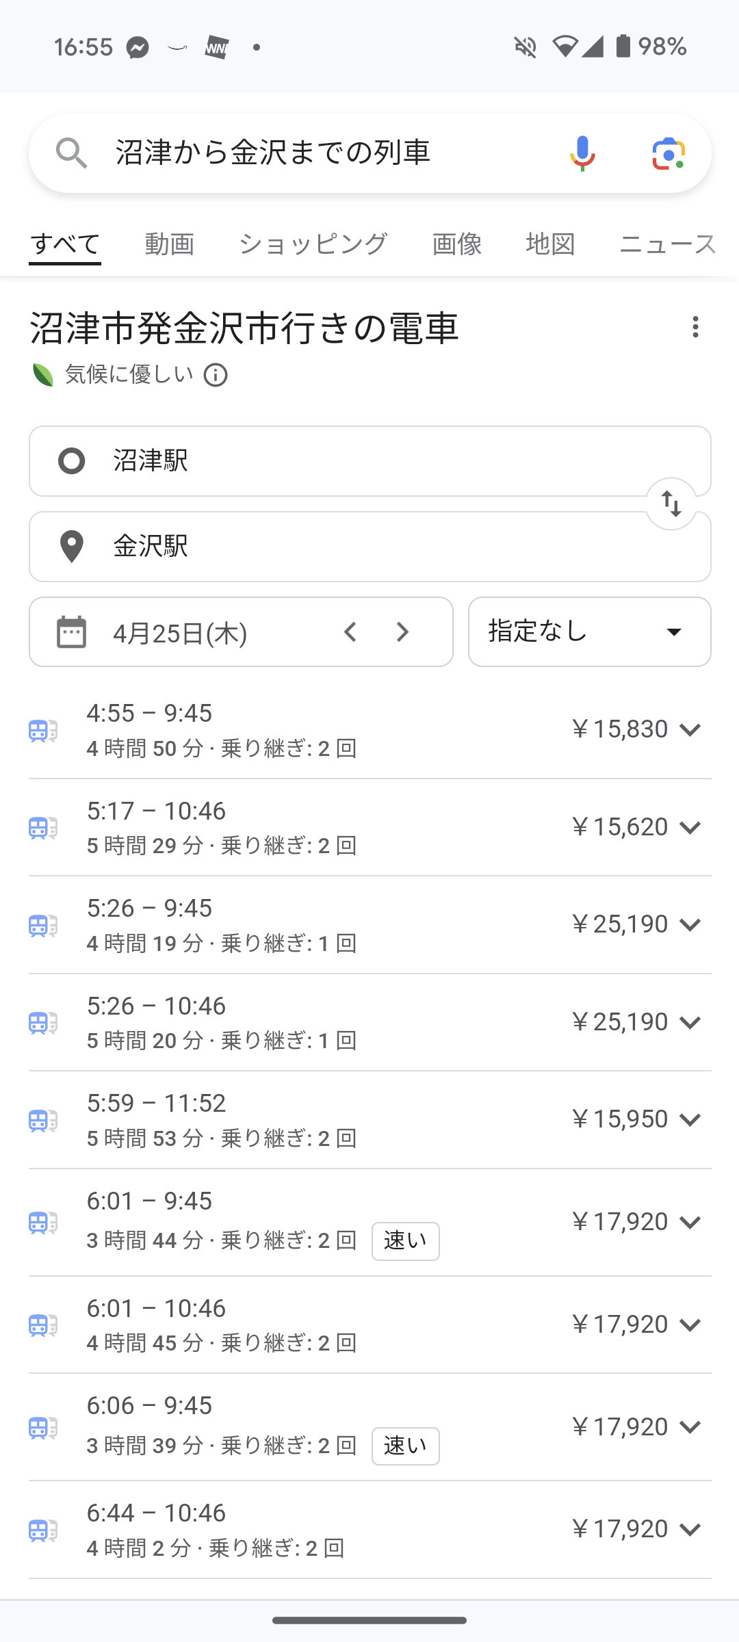Tap the voice search microphone icon
739x1642 pixels.
tap(582, 153)
